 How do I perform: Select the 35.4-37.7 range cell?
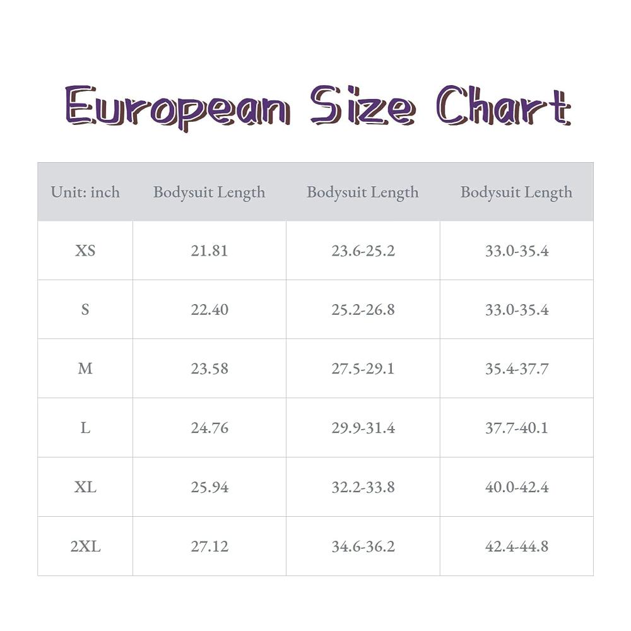click(517, 369)
